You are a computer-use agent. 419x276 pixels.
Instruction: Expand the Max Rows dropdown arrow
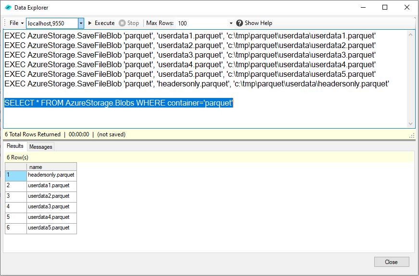pos(231,24)
